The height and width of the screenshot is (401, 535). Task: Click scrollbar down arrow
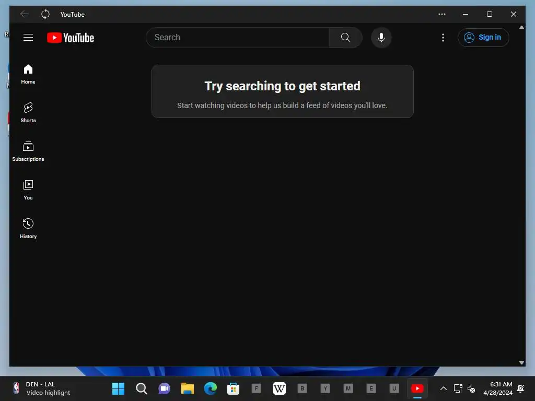coord(521,362)
